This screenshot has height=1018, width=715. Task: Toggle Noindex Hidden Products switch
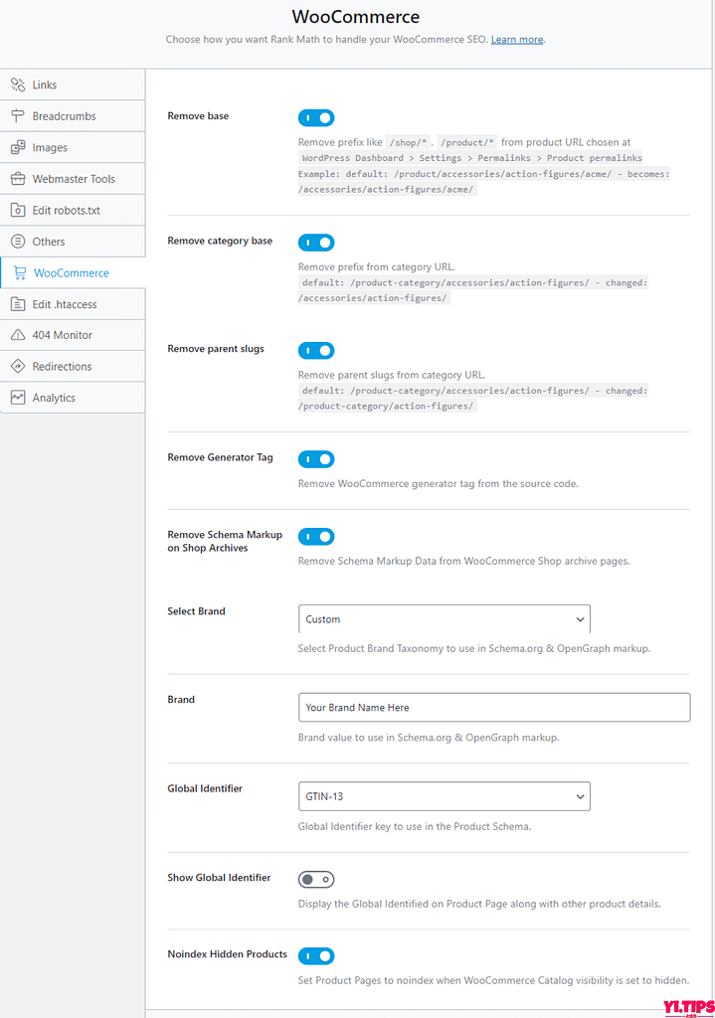coord(316,955)
